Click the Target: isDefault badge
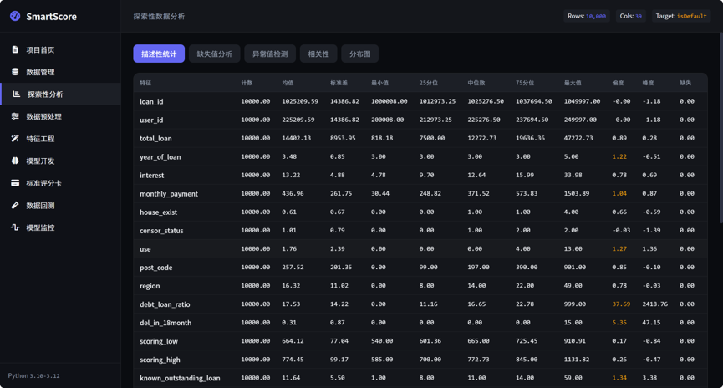 [681, 16]
